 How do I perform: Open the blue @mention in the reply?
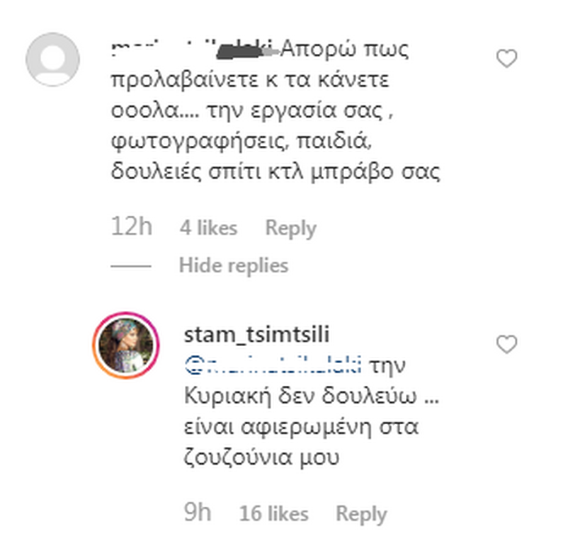[x=273, y=365]
